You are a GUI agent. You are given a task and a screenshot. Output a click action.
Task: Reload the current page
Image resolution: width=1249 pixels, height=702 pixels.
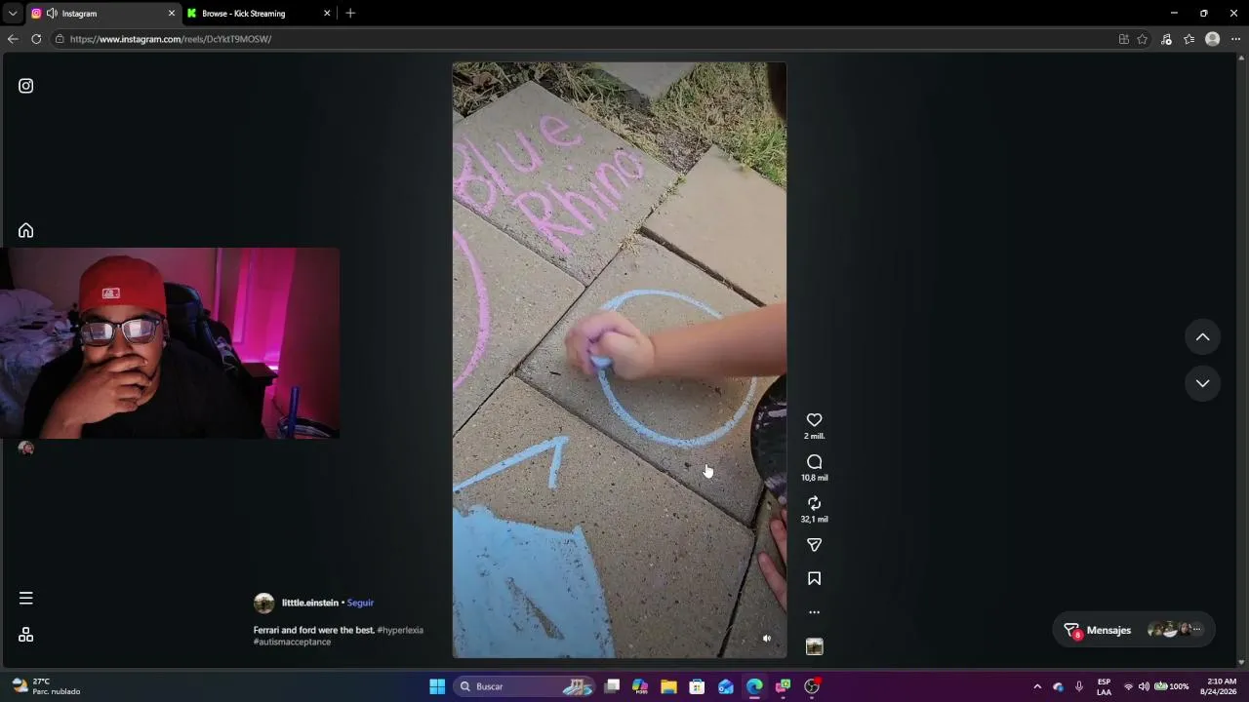(36, 39)
